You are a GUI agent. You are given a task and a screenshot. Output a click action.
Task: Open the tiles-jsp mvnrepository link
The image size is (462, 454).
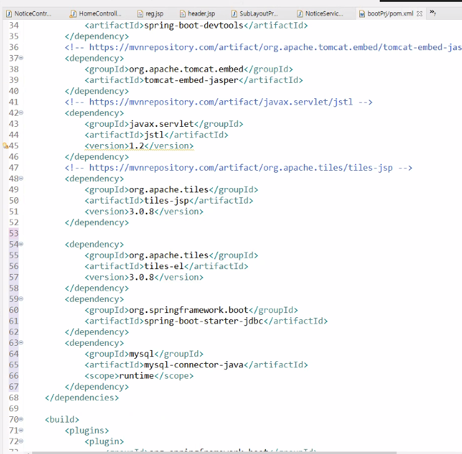point(241,168)
